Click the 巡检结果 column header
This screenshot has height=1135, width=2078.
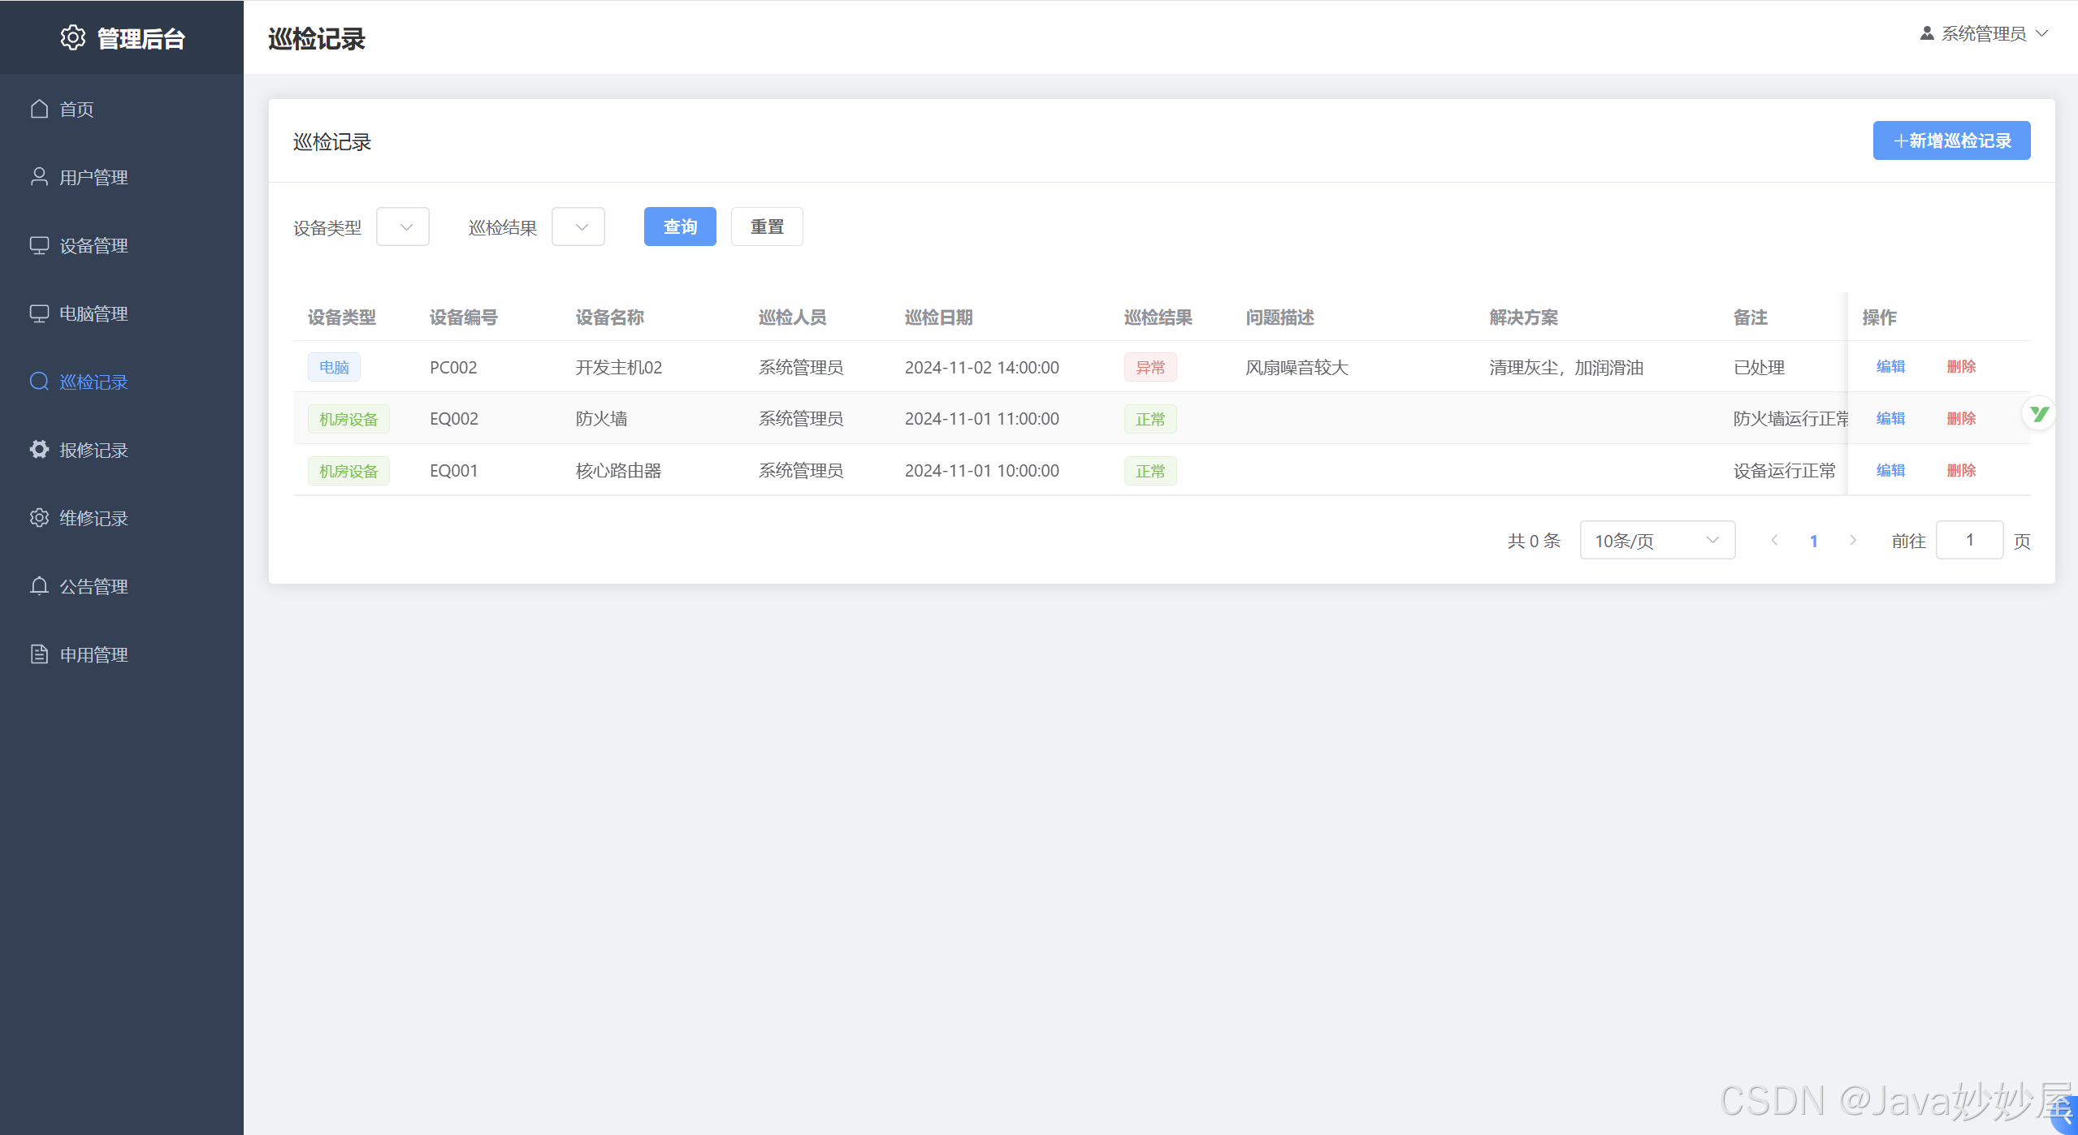coord(1158,317)
